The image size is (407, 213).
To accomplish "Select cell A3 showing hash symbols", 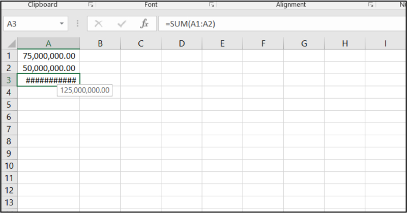I will (x=48, y=80).
